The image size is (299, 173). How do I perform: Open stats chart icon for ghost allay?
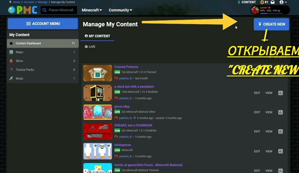pos(281,112)
